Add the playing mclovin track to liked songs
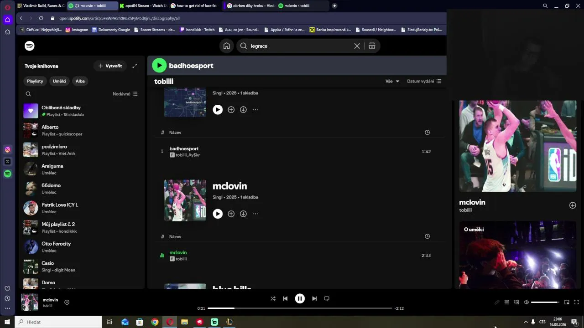 coord(67,302)
